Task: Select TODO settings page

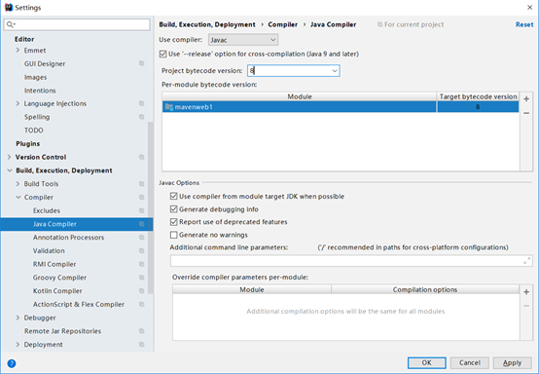Action: coord(34,131)
